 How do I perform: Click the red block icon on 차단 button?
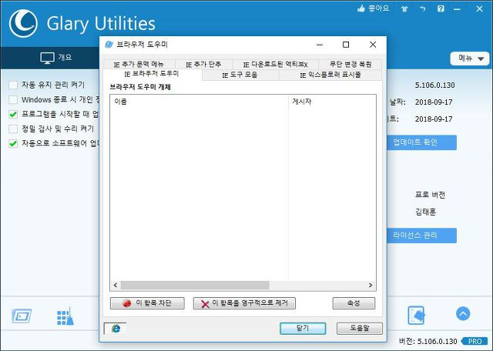[x=126, y=303]
